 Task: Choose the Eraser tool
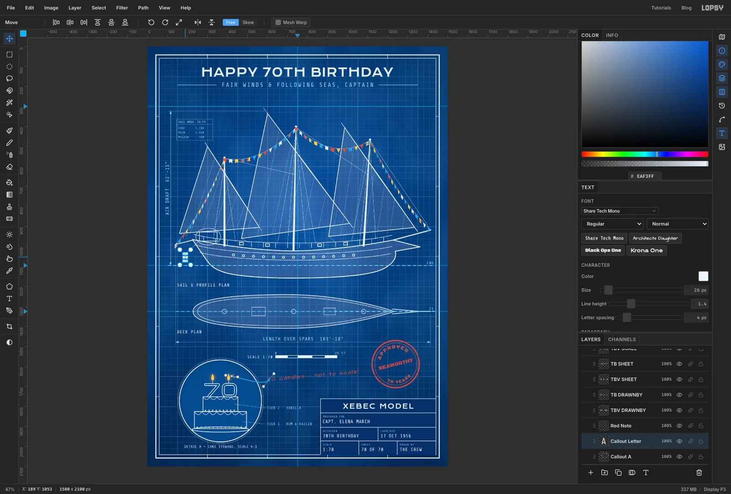click(x=9, y=167)
